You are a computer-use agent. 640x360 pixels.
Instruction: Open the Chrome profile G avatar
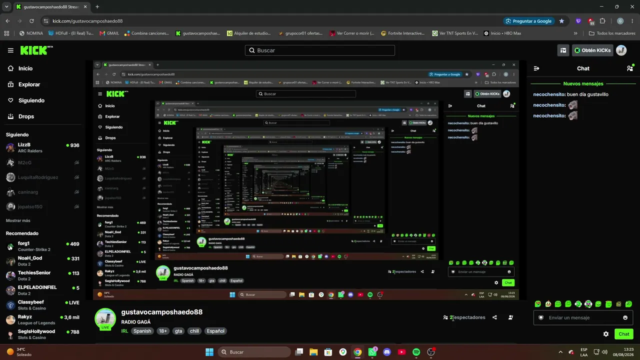tap(620, 21)
